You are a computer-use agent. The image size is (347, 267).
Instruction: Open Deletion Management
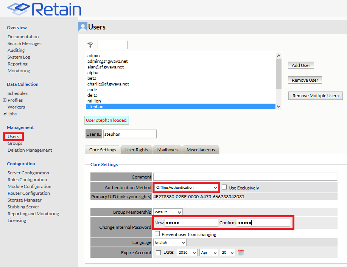point(30,150)
